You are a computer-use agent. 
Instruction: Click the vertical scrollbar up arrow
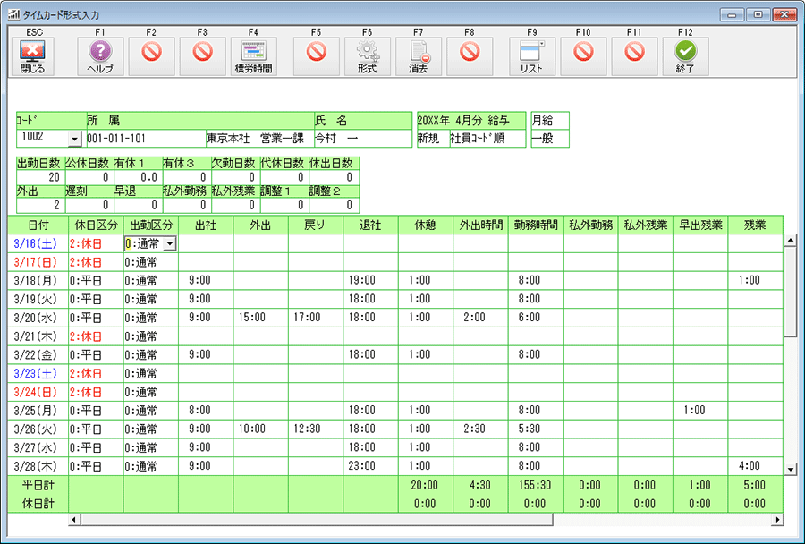coord(790,241)
